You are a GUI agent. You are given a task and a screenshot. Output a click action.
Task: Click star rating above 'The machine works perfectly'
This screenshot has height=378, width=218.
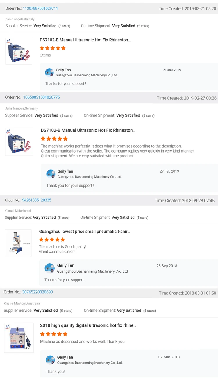[x=54, y=139]
